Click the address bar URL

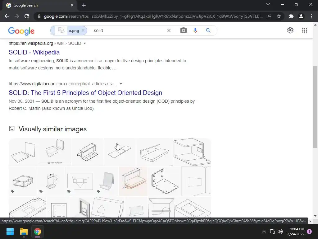click(153, 16)
